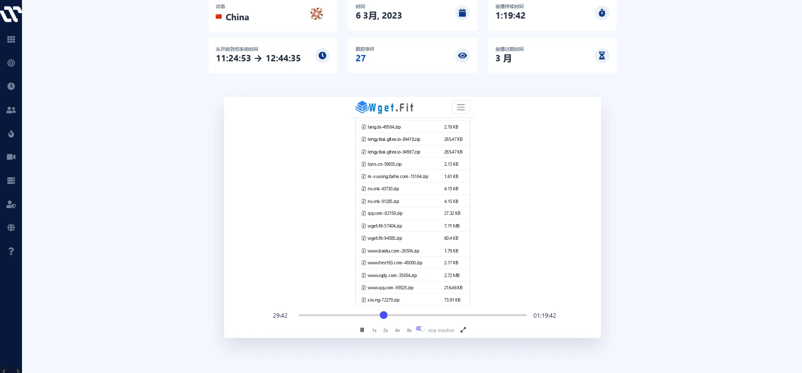Click the Wget.Fit logo in replay
Viewport: 802px width, 373px height.
[x=385, y=107]
